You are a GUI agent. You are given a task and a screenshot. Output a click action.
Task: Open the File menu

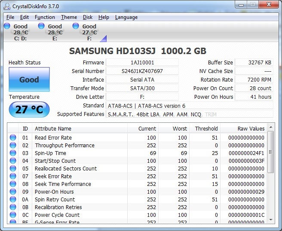(x=10, y=17)
